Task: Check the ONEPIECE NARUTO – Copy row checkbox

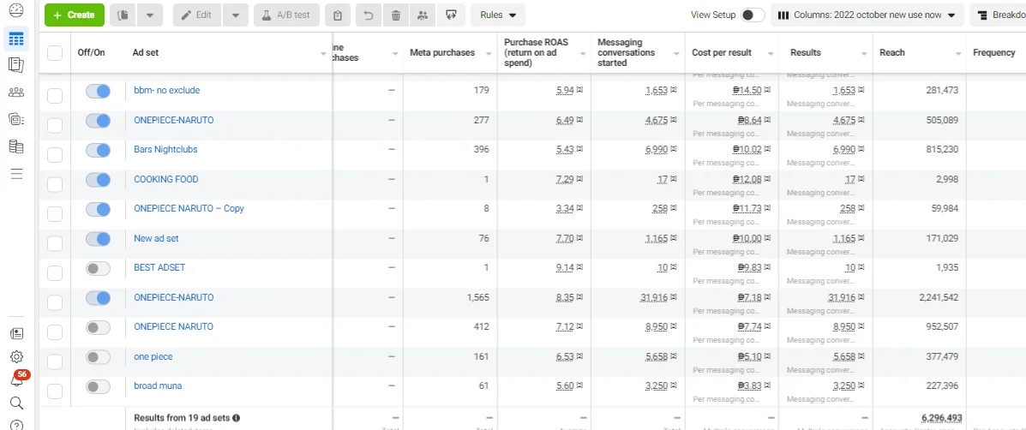Action: coord(55,213)
